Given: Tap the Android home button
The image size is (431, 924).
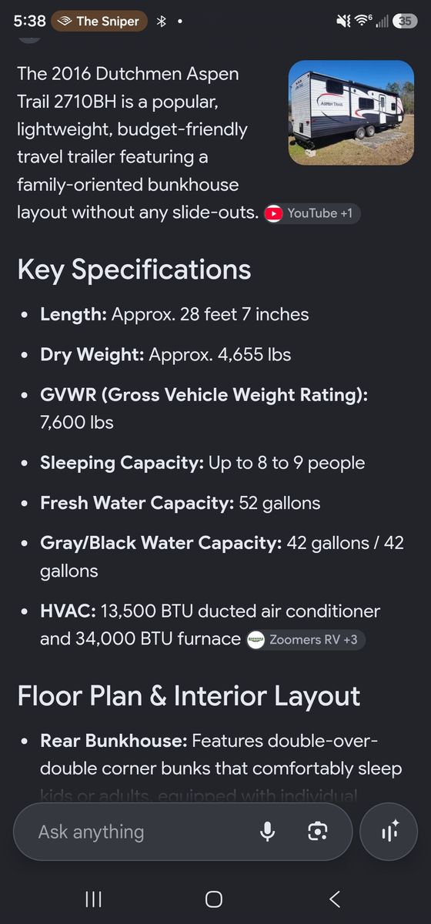Looking at the screenshot, I should click(x=214, y=899).
